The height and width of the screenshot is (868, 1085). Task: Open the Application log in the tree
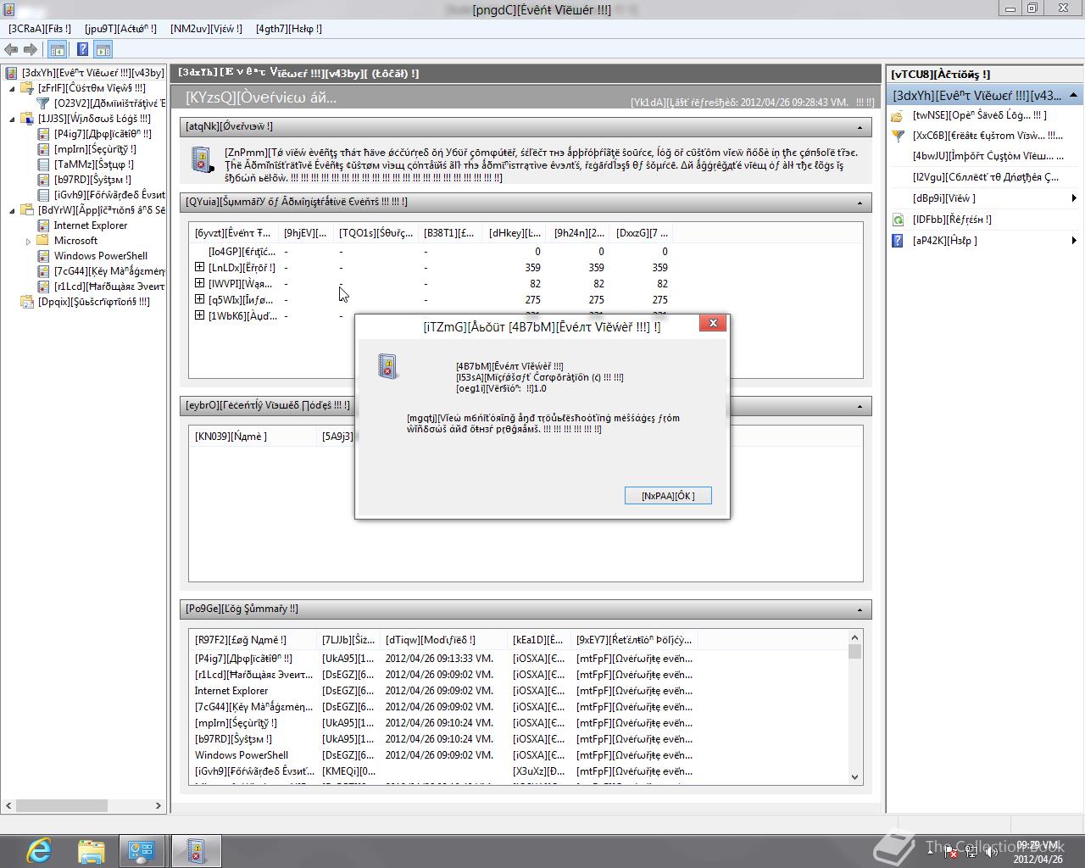click(102, 134)
